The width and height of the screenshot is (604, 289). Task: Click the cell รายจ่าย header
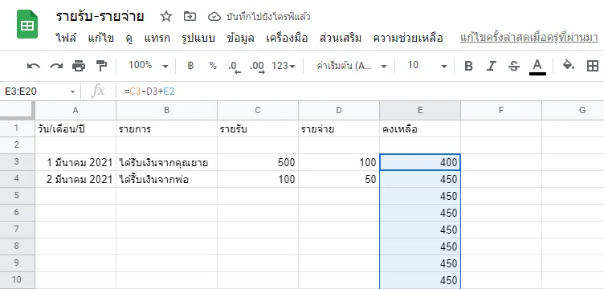pos(339,128)
